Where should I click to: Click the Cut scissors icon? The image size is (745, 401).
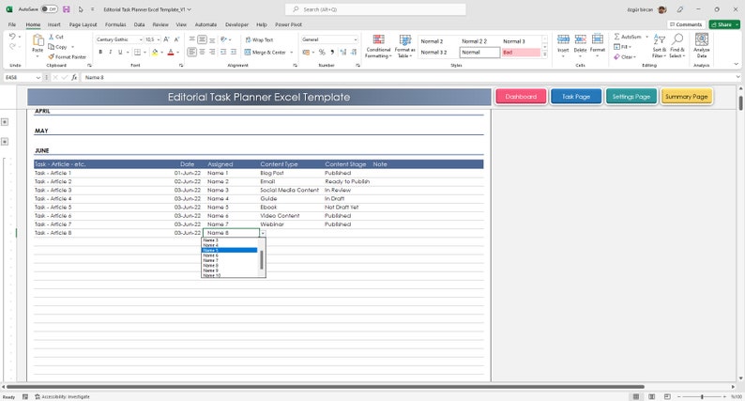(51, 37)
